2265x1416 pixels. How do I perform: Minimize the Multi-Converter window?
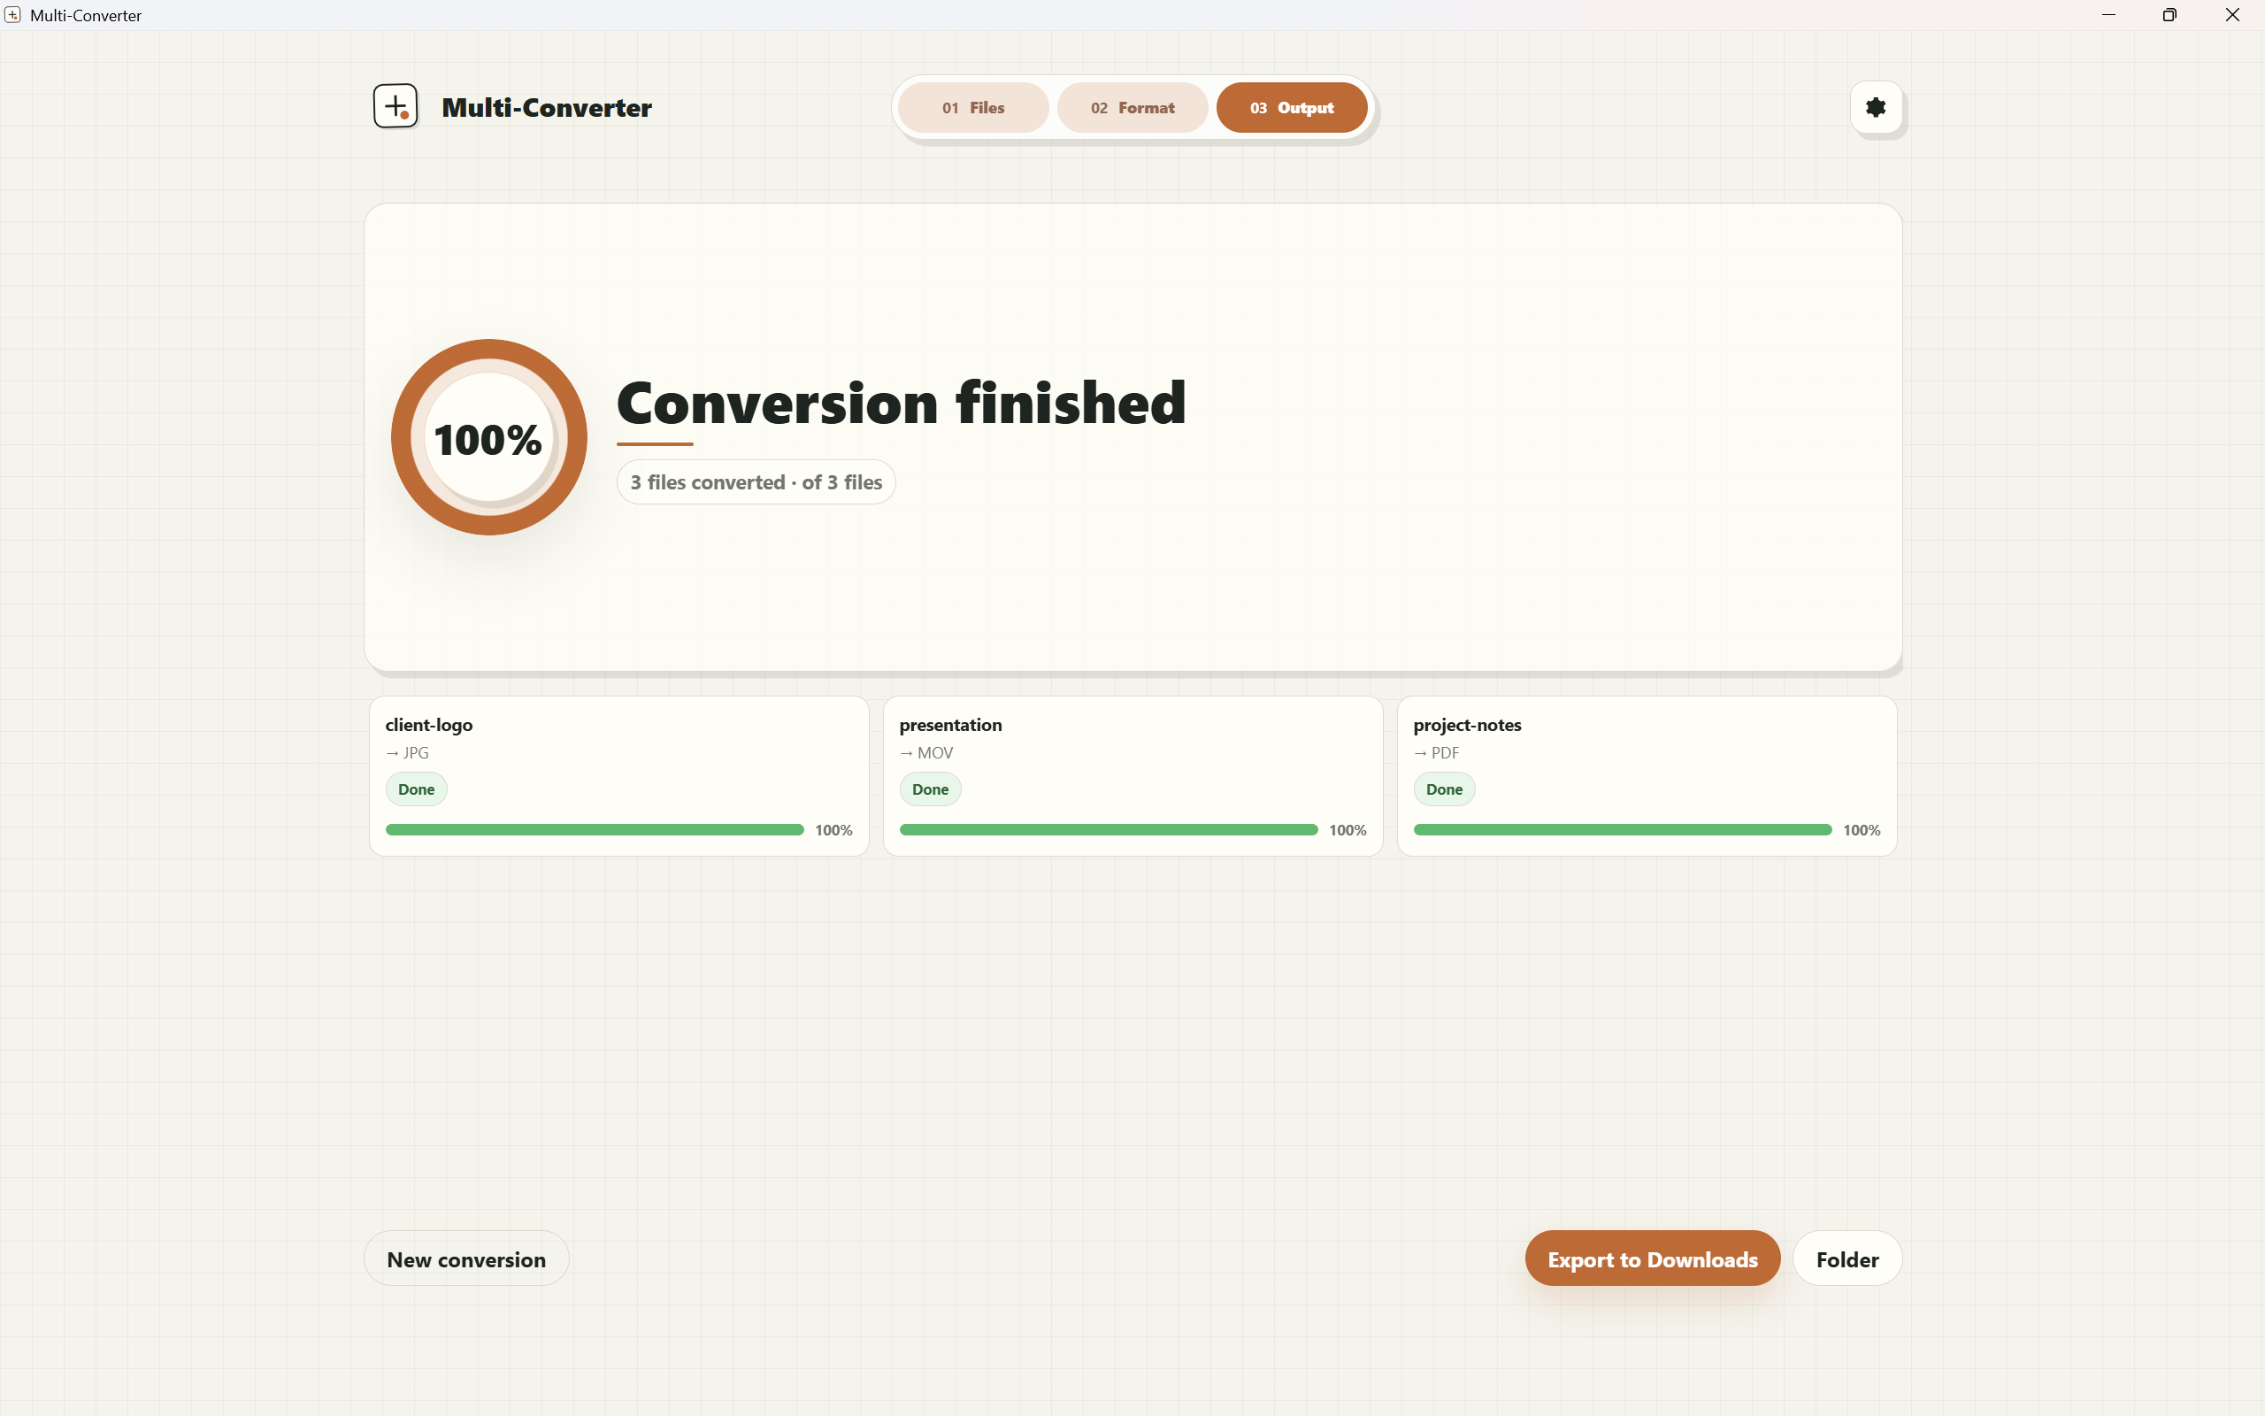[x=2108, y=15]
